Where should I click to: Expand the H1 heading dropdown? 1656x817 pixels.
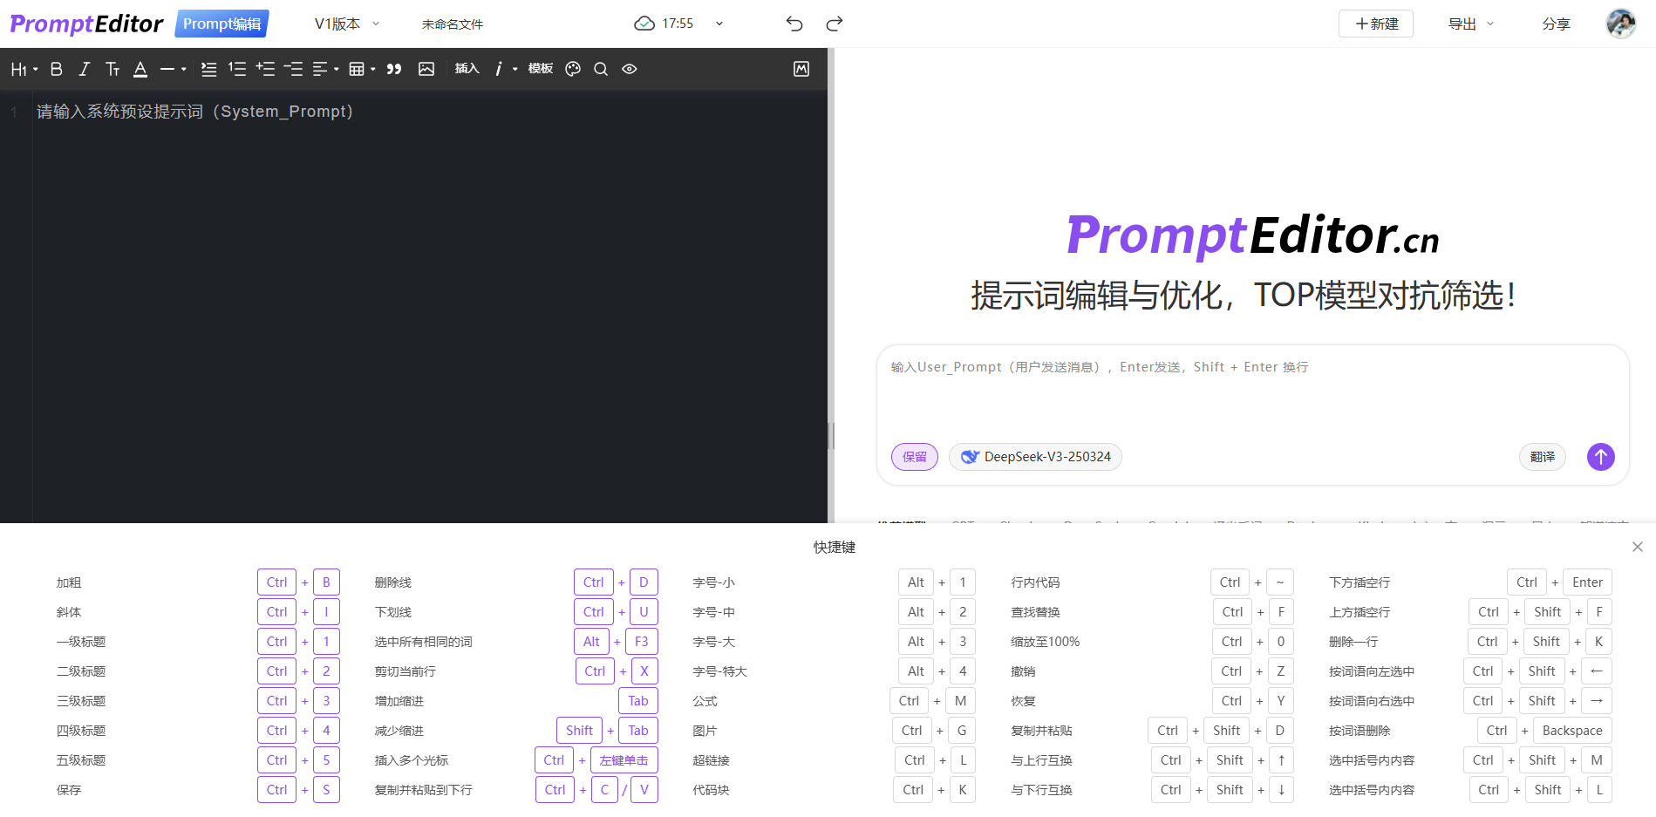click(24, 69)
